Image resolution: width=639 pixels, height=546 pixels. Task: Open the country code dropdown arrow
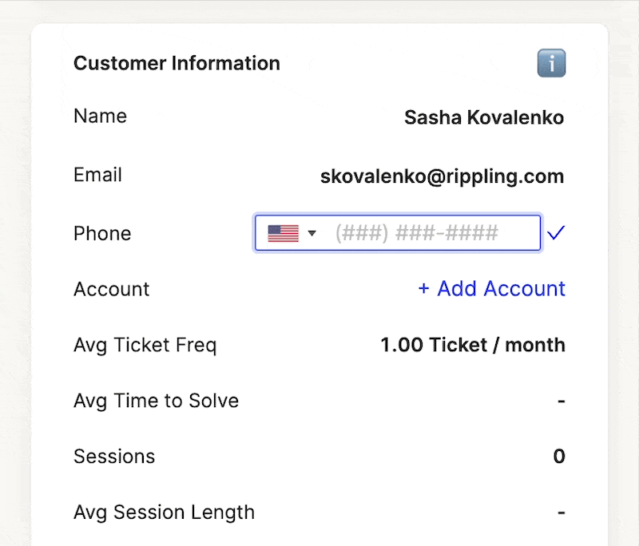click(312, 233)
